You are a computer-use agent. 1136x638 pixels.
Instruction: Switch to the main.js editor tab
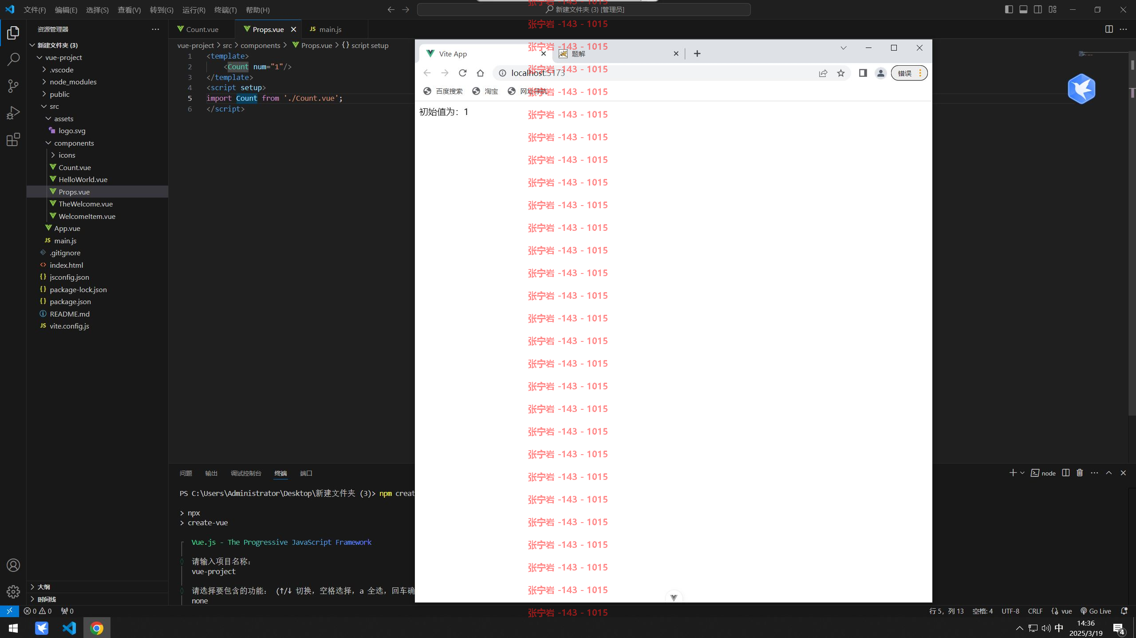pyautogui.click(x=330, y=29)
